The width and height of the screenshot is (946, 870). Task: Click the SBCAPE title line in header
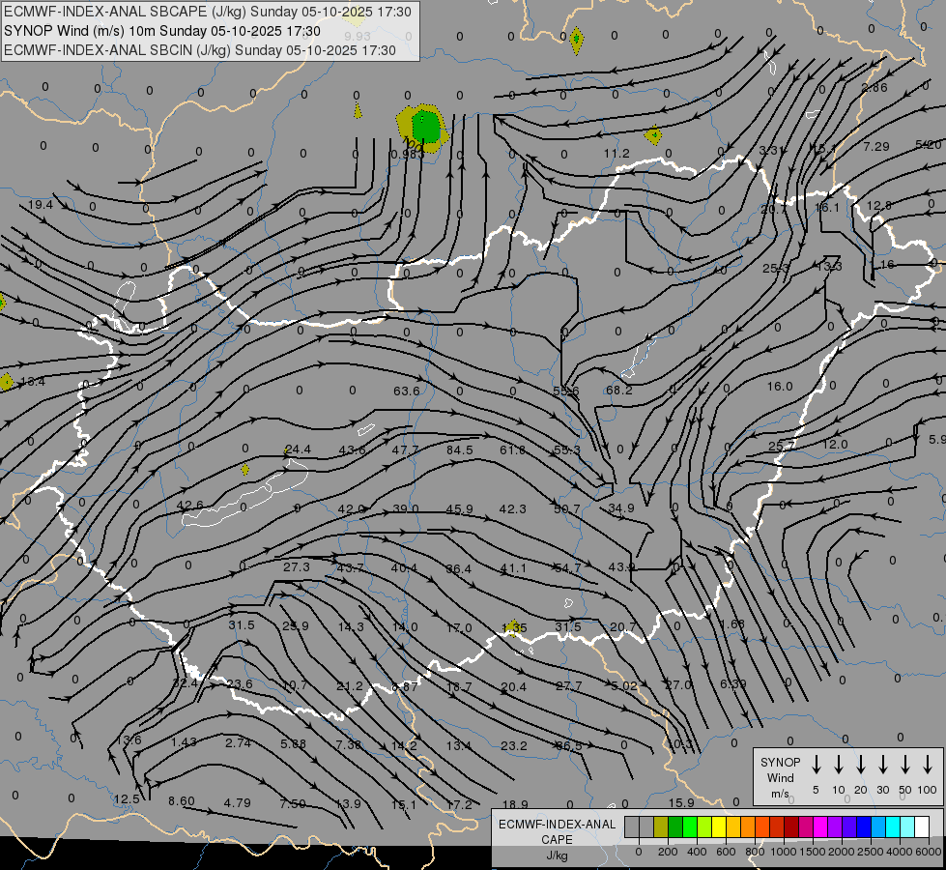[208, 12]
